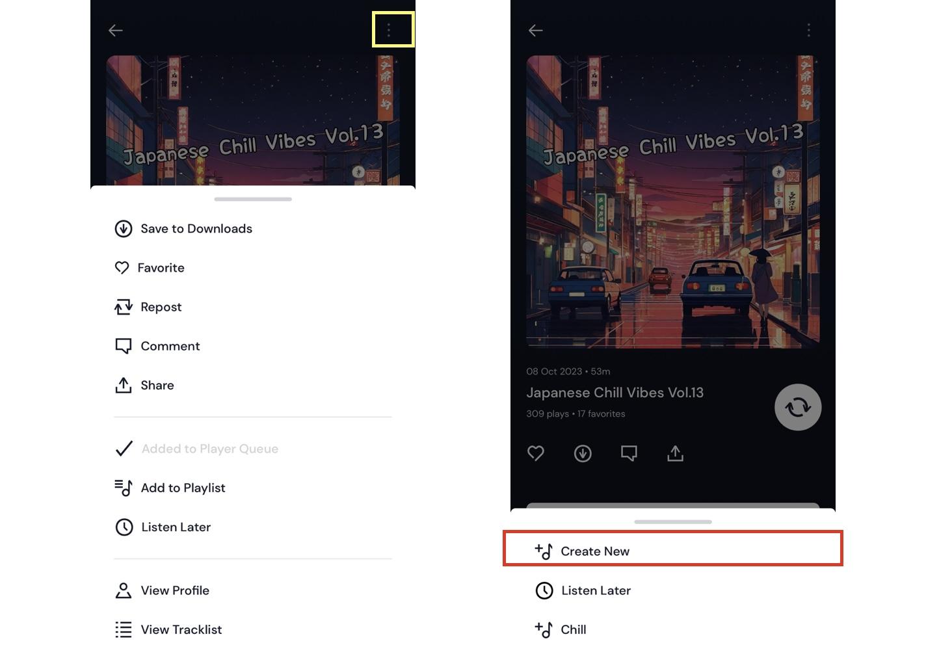This screenshot has height=658, width=926.
Task: Click clock icon beside left Listen Later
Action: (124, 527)
